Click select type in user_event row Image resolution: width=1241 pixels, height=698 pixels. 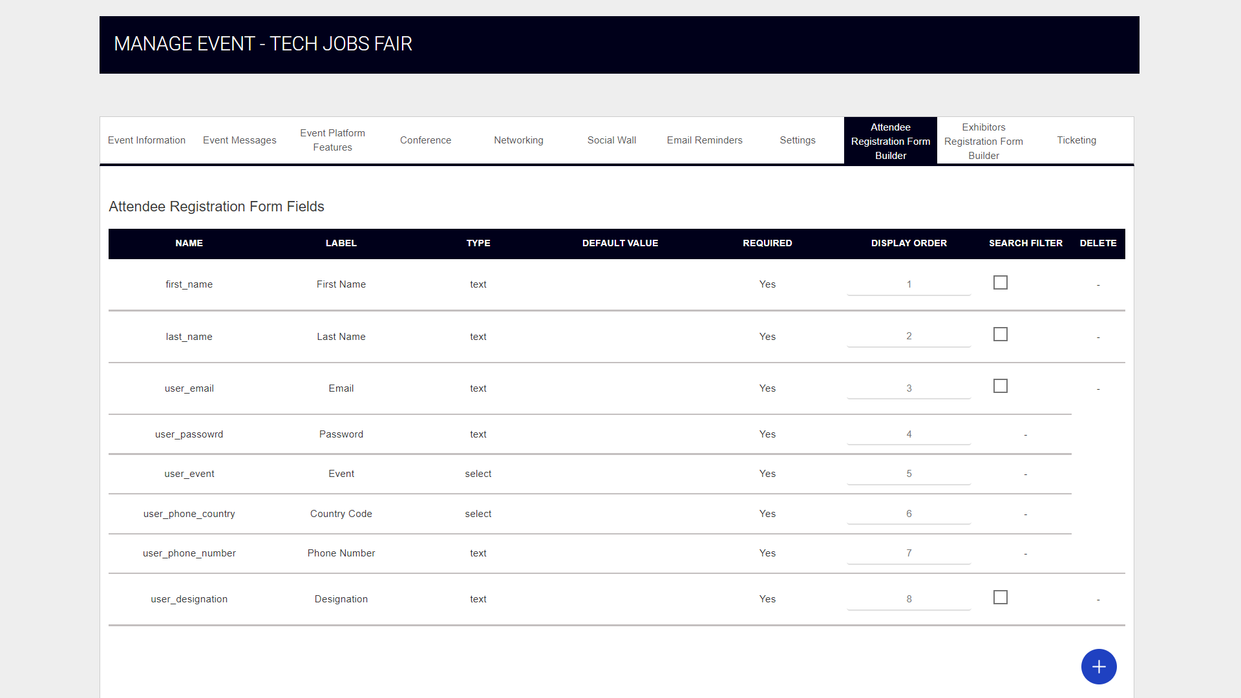tap(478, 474)
